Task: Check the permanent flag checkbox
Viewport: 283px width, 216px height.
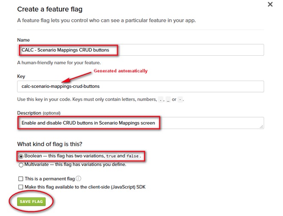Action: pos(21,179)
